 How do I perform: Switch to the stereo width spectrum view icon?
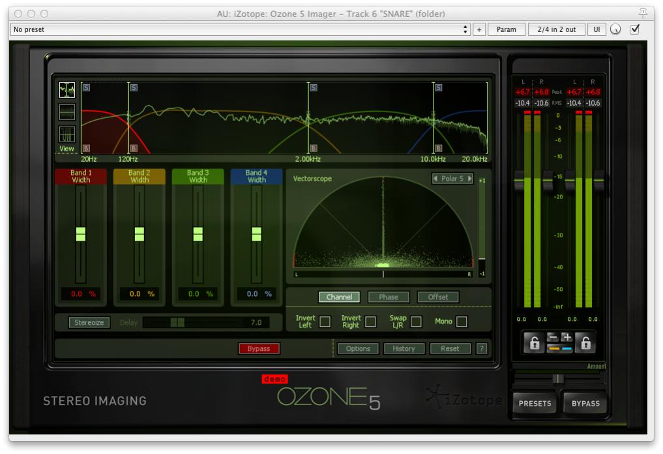click(66, 112)
